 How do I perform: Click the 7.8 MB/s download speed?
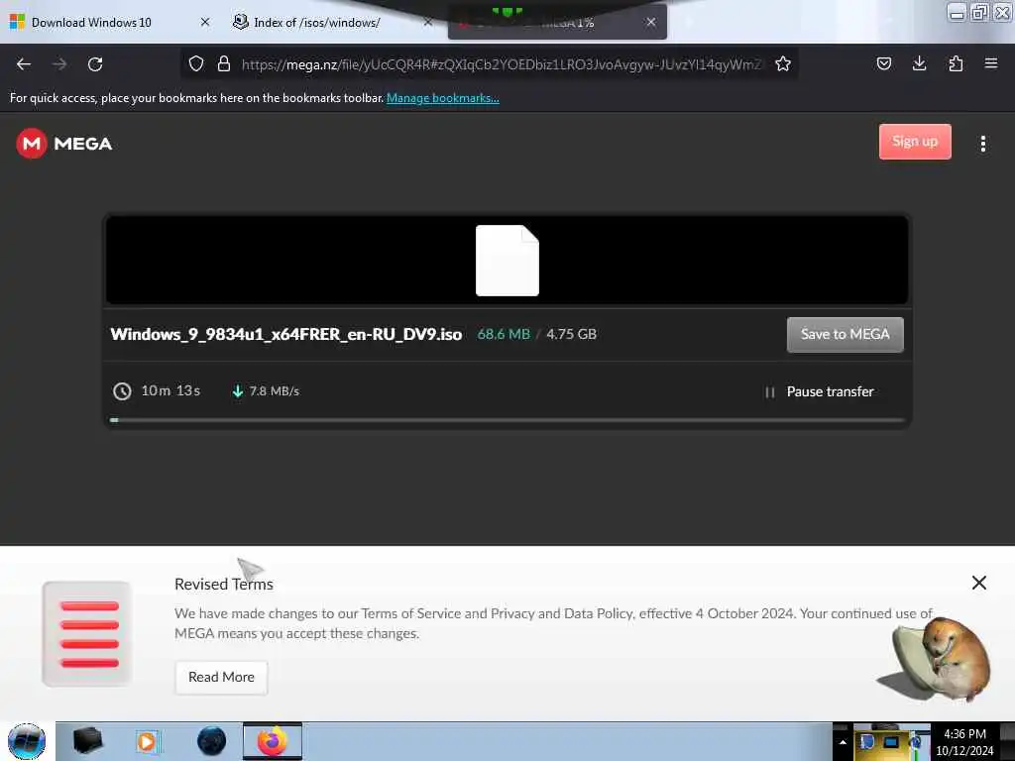275,390
